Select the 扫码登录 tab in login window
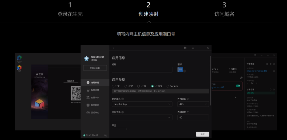This screenshot has height=140, width=287. pyautogui.click(x=71, y=81)
